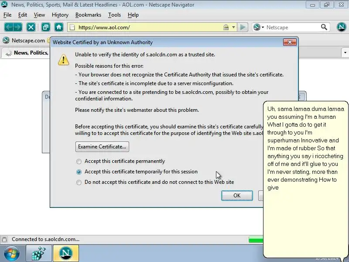This screenshot has height=262, width=349.
Task: Click the Netscape.com bookmark favicon
Action: click(x=6, y=40)
